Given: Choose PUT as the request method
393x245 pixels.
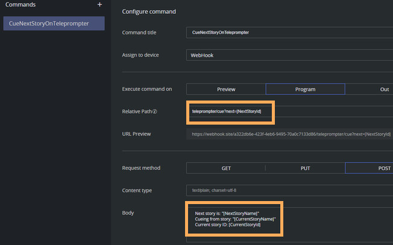Looking at the screenshot, I should 305,168.
